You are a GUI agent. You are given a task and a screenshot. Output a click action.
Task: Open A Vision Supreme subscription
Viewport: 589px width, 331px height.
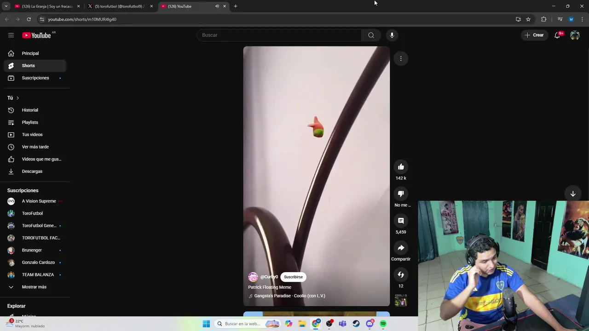[x=35, y=201]
